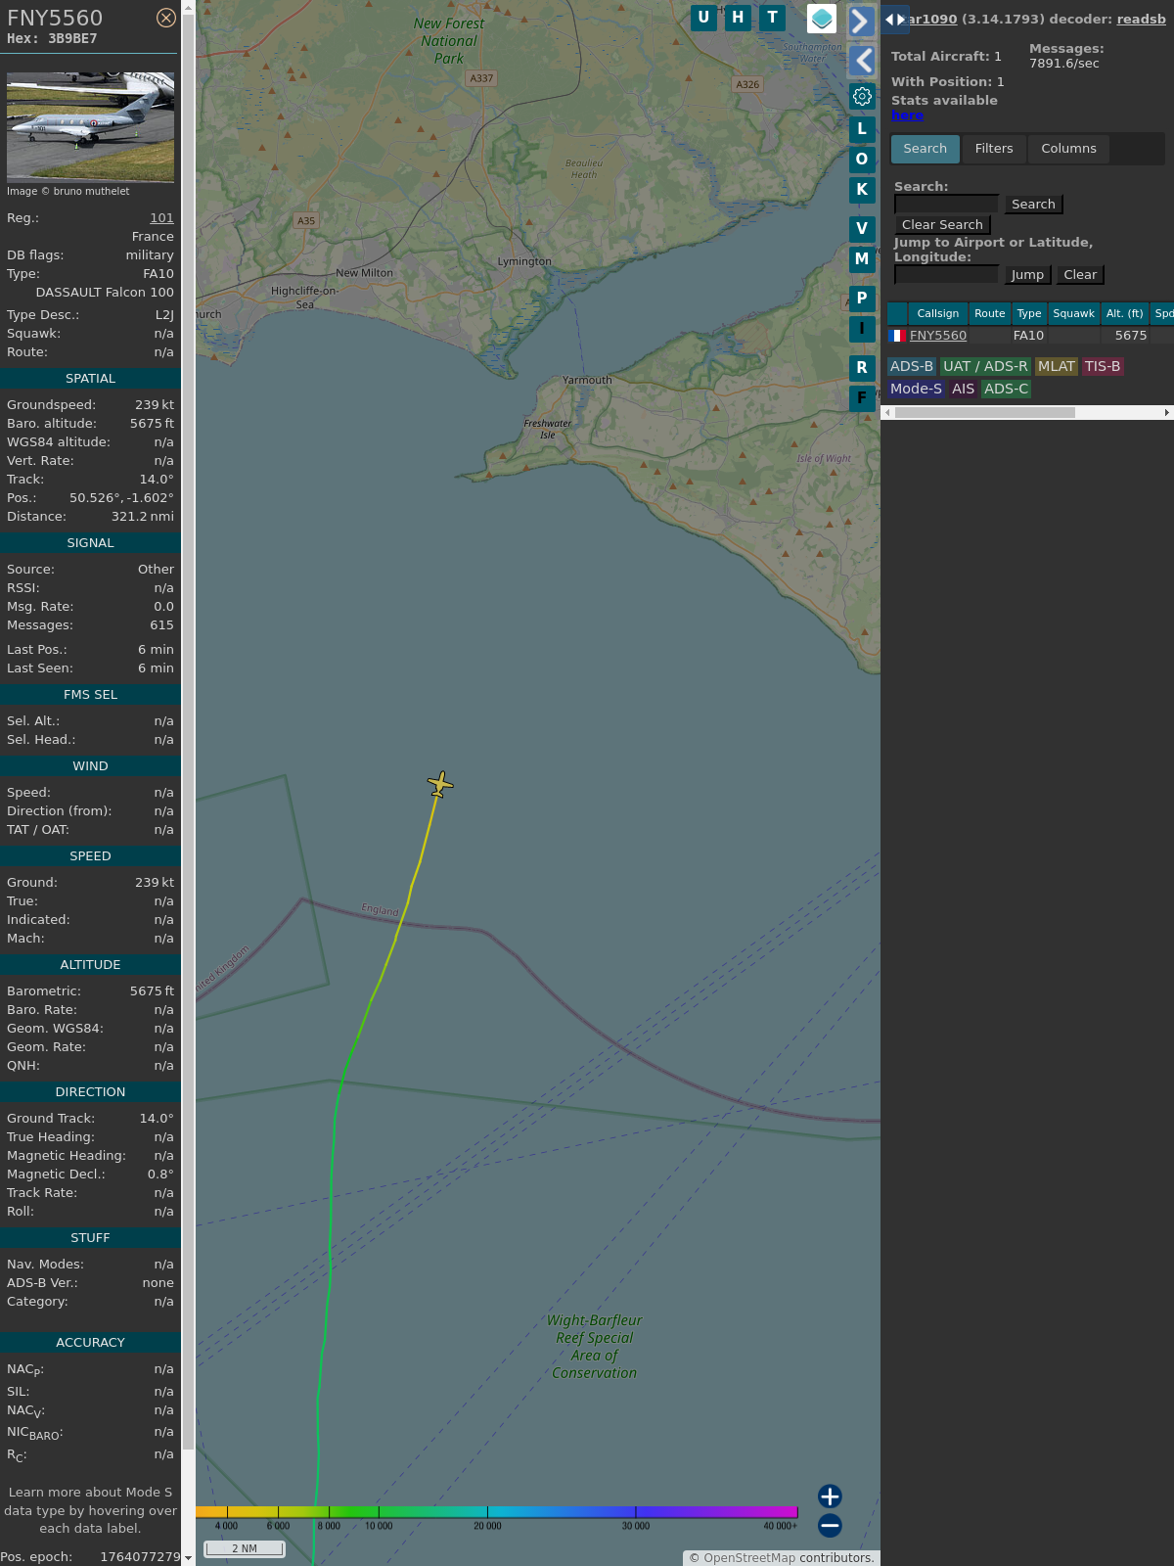Click right arrow of table horizontal scrollbar
1174x1566 pixels.
point(1167,413)
